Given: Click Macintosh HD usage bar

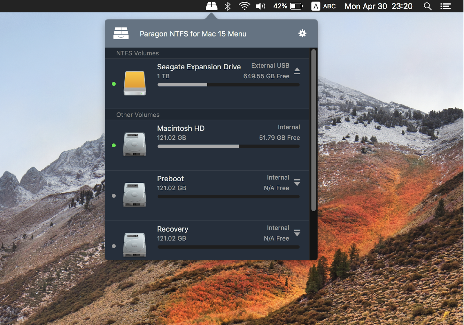Looking at the screenshot, I should coord(229,146).
